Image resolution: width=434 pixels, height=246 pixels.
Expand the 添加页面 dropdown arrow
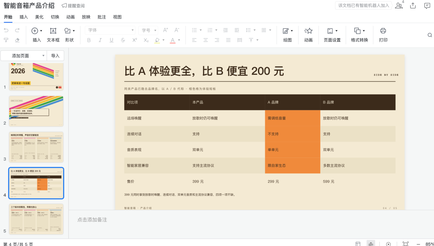(43, 55)
